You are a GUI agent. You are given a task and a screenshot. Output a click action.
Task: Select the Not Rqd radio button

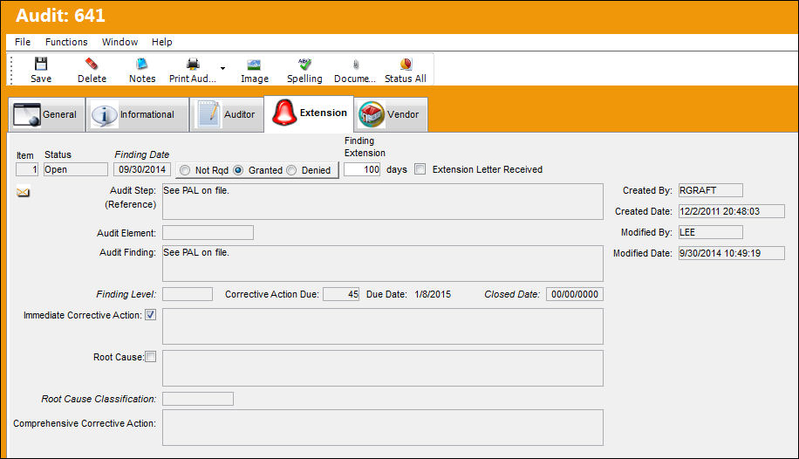pos(185,170)
